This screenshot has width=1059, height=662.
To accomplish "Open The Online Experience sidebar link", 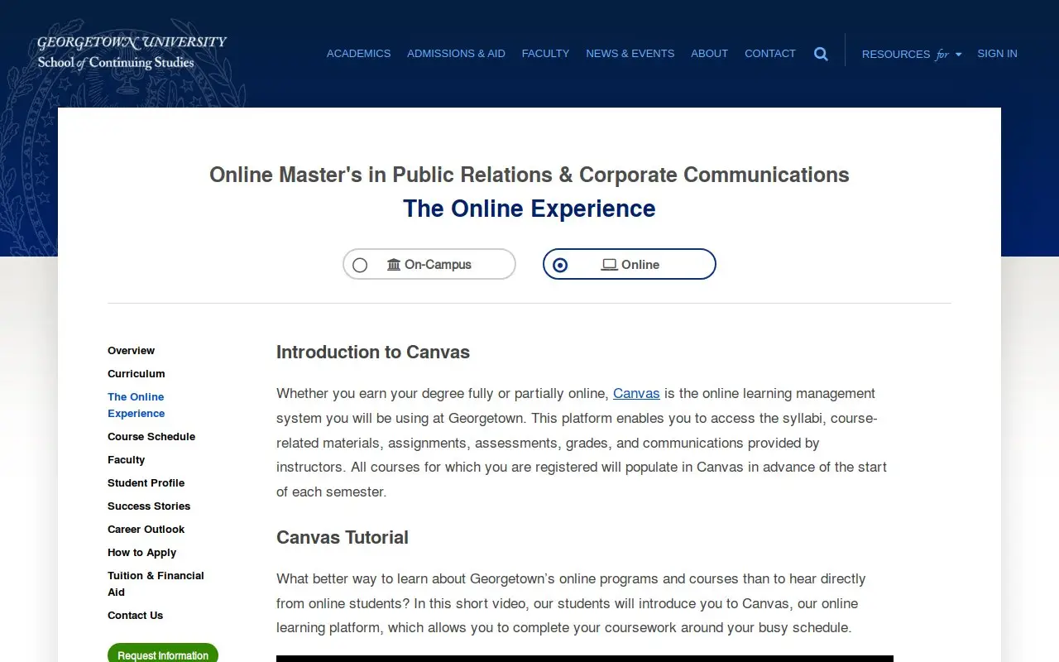I will (136, 405).
